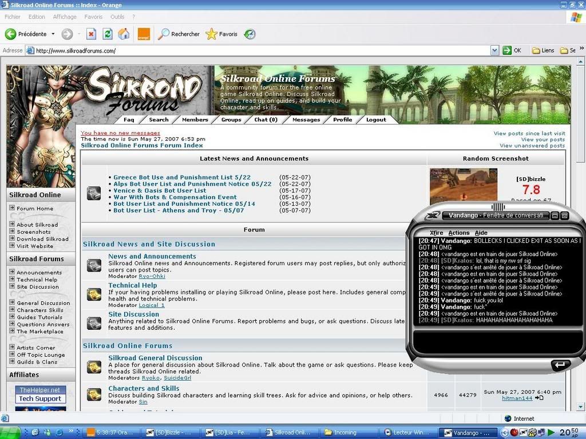Open the Technical Help forum link
The image size is (586, 439).
[x=132, y=285]
